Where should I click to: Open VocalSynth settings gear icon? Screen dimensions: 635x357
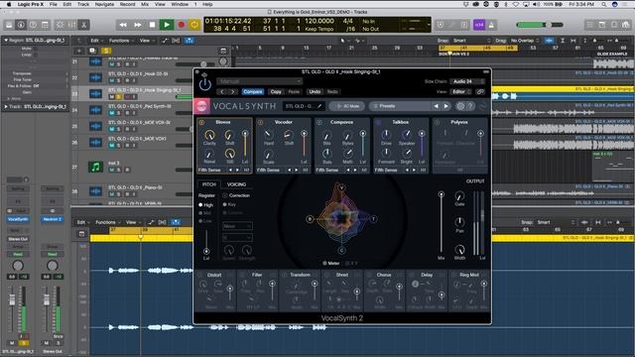coord(460,106)
